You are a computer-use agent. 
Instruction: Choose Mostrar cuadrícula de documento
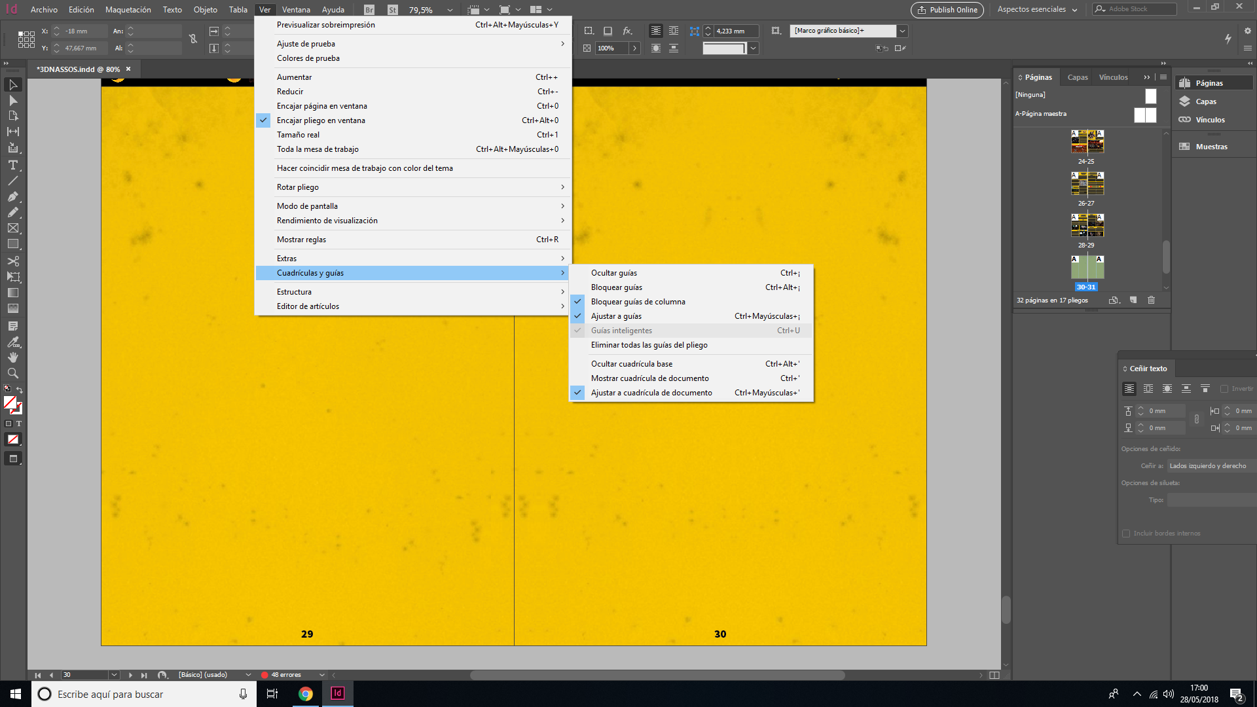click(649, 378)
